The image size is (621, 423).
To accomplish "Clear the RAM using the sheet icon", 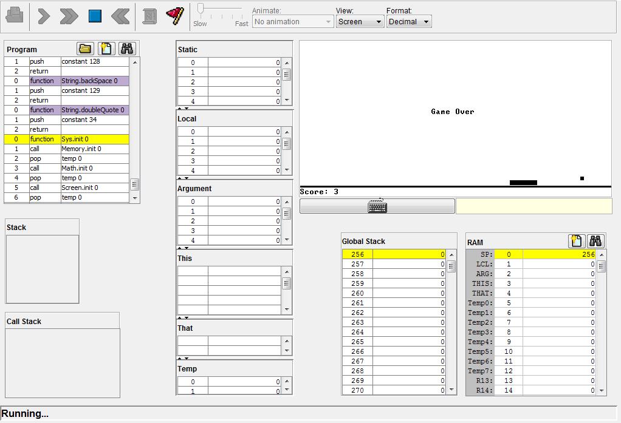I will point(576,242).
